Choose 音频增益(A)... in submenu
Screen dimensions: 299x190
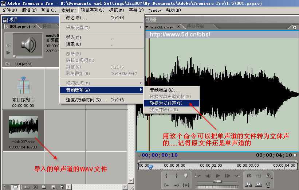pyautogui.click(x=172, y=90)
